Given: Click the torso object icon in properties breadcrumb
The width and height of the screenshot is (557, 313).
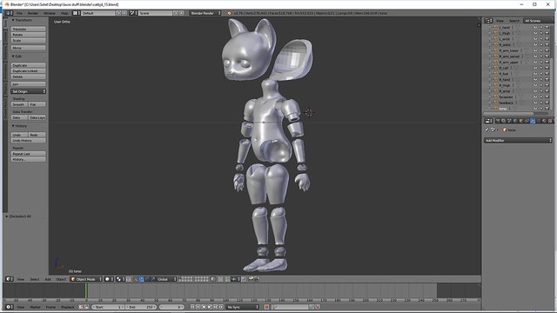Looking at the screenshot, I should [x=505, y=130].
